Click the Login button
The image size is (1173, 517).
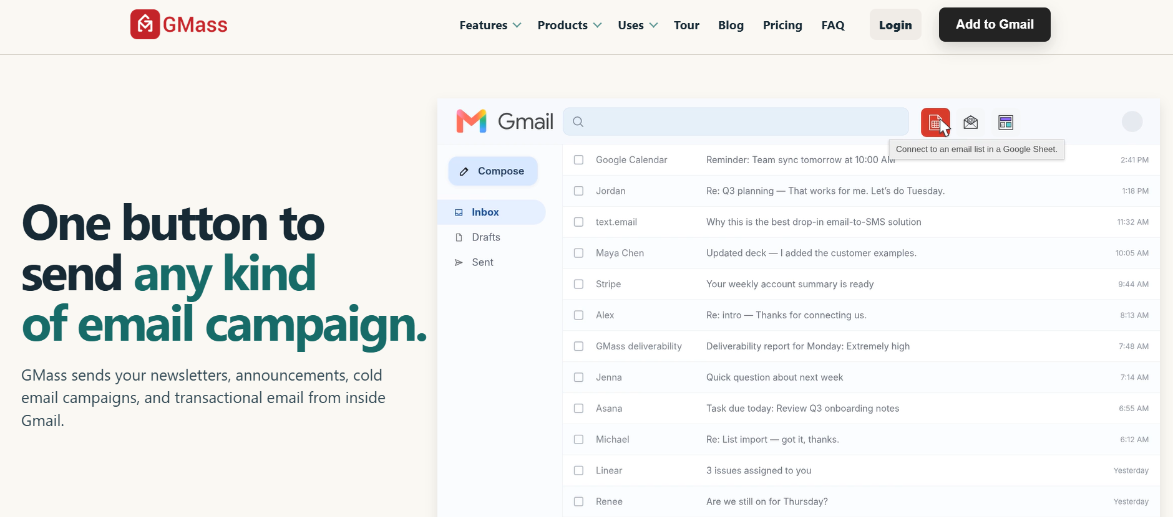point(895,25)
